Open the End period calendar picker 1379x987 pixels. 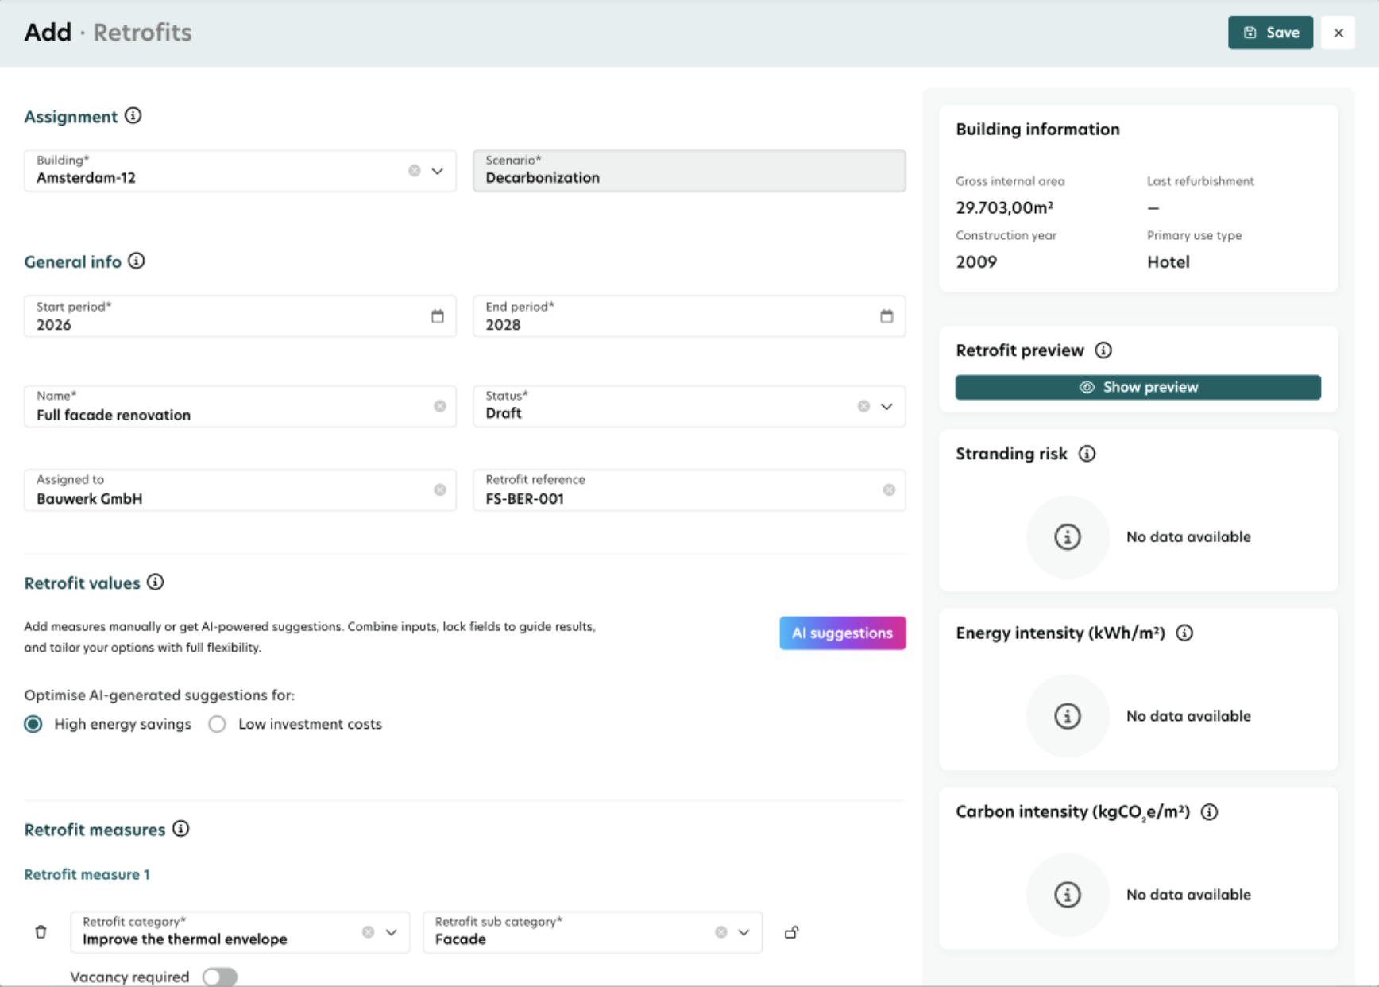(x=886, y=316)
